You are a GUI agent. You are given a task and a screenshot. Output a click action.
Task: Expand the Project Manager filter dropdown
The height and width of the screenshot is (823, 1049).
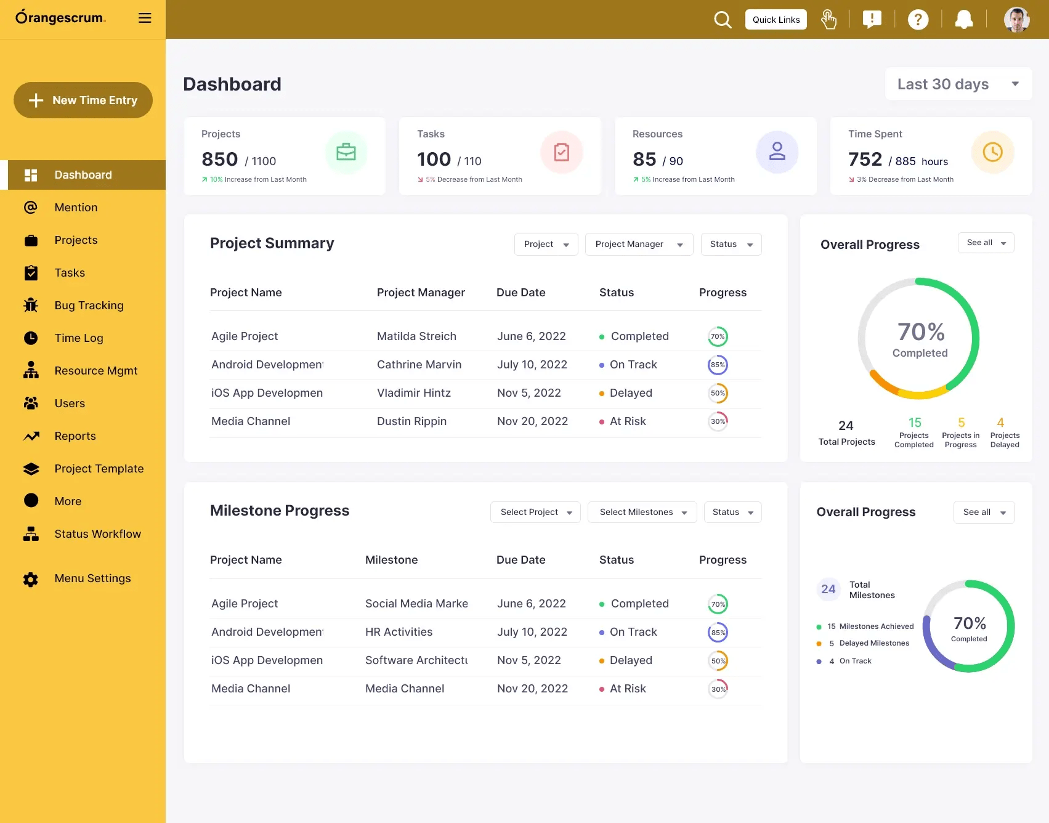(x=639, y=244)
